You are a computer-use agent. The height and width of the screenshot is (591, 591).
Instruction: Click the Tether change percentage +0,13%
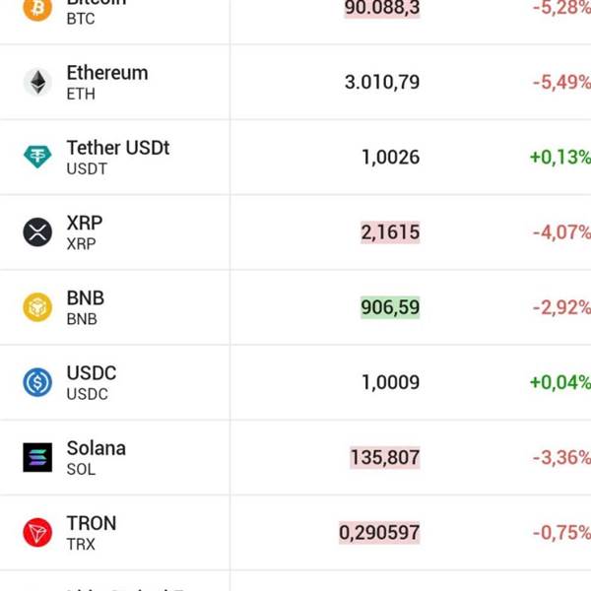click(x=559, y=157)
